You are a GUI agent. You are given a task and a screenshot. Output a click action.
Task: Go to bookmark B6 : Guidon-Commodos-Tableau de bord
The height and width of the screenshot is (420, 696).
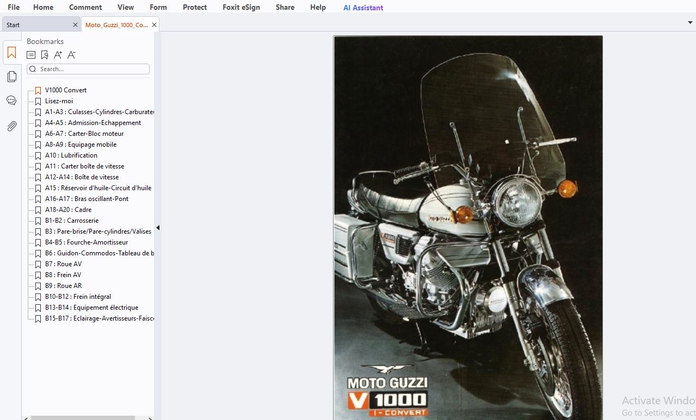pyautogui.click(x=100, y=253)
